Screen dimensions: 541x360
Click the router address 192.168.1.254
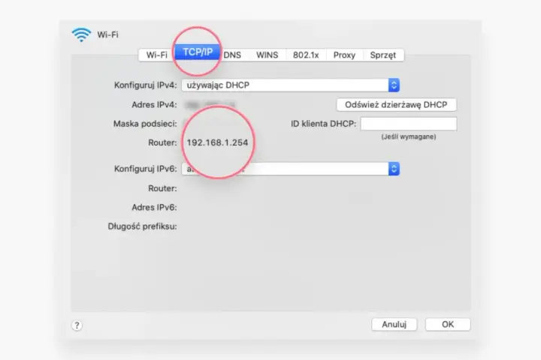point(217,142)
